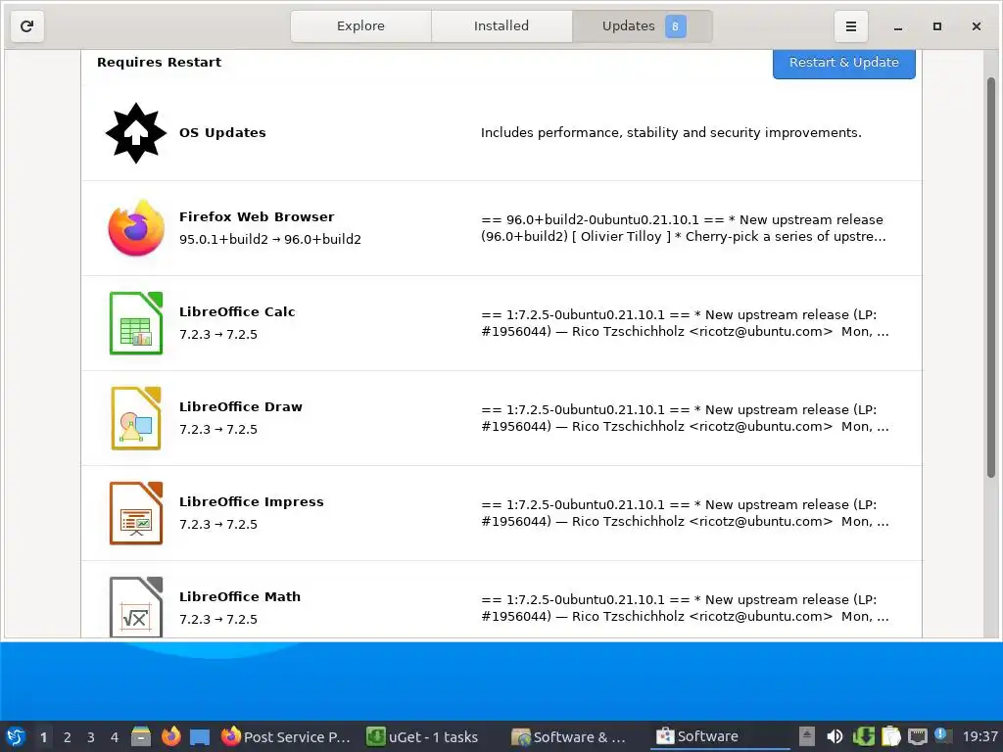Open the Updates tab
This screenshot has height=752, width=1003.
point(643,26)
